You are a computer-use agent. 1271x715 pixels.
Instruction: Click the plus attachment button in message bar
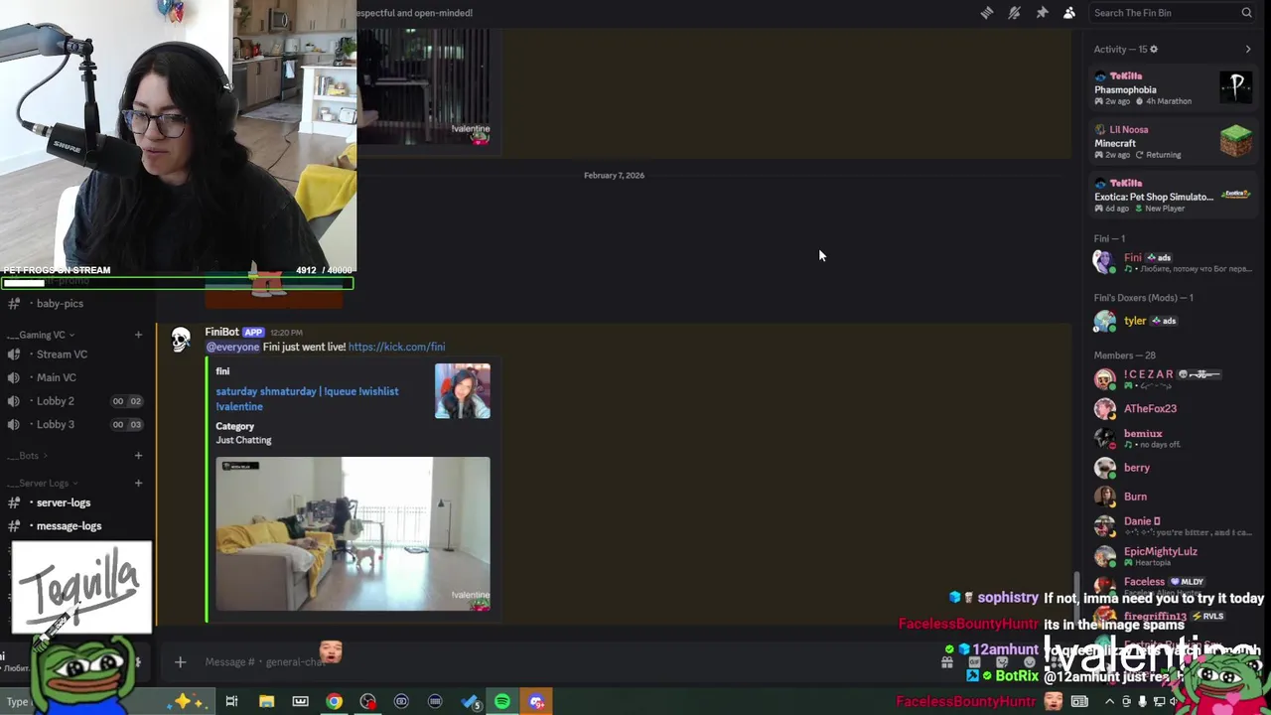(180, 661)
